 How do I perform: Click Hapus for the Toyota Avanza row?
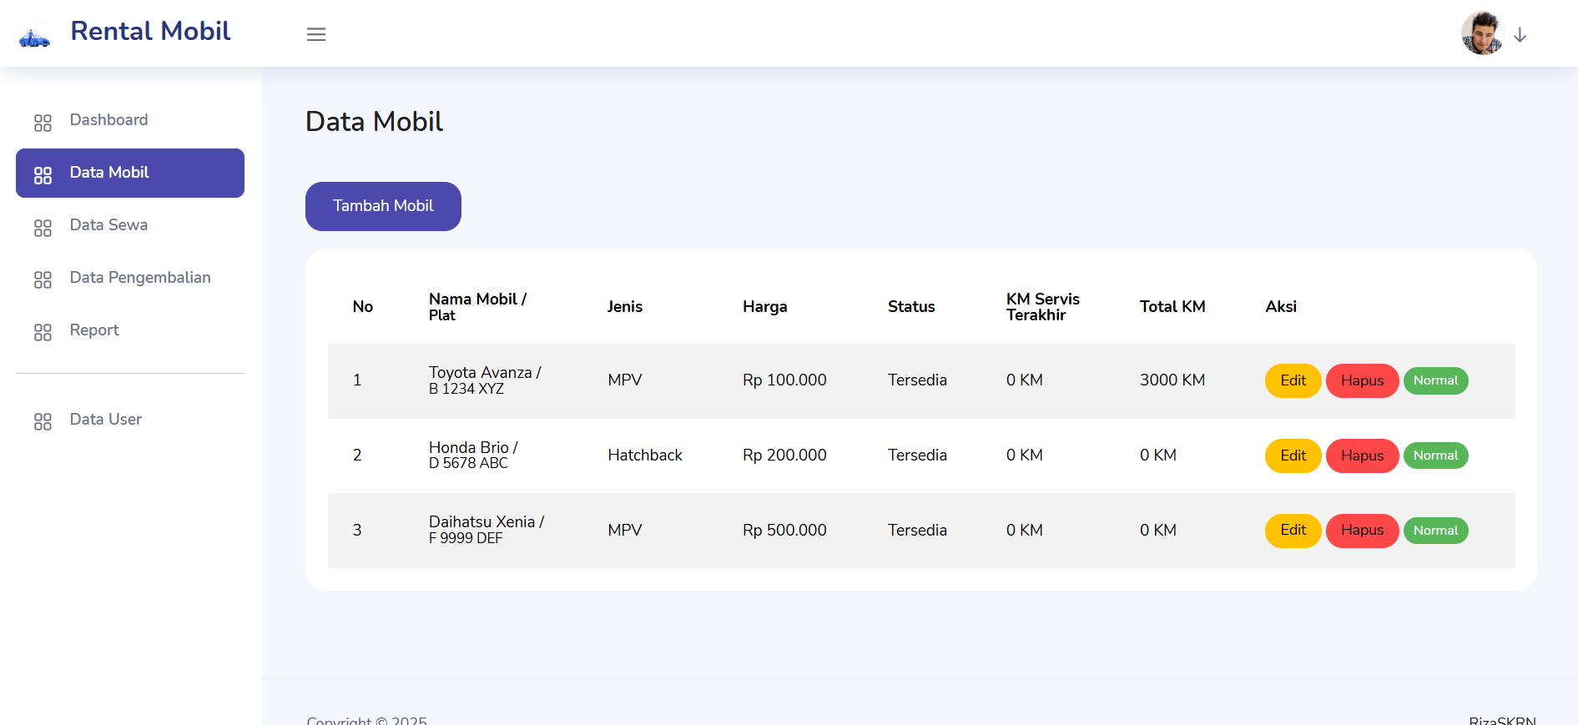[1362, 380]
